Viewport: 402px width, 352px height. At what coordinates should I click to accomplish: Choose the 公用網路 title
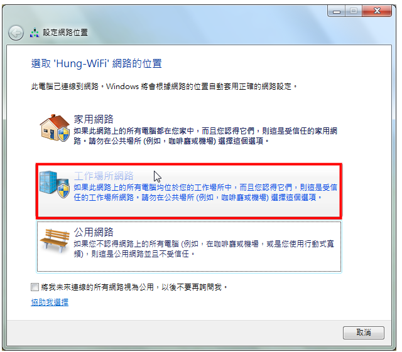pos(94,232)
